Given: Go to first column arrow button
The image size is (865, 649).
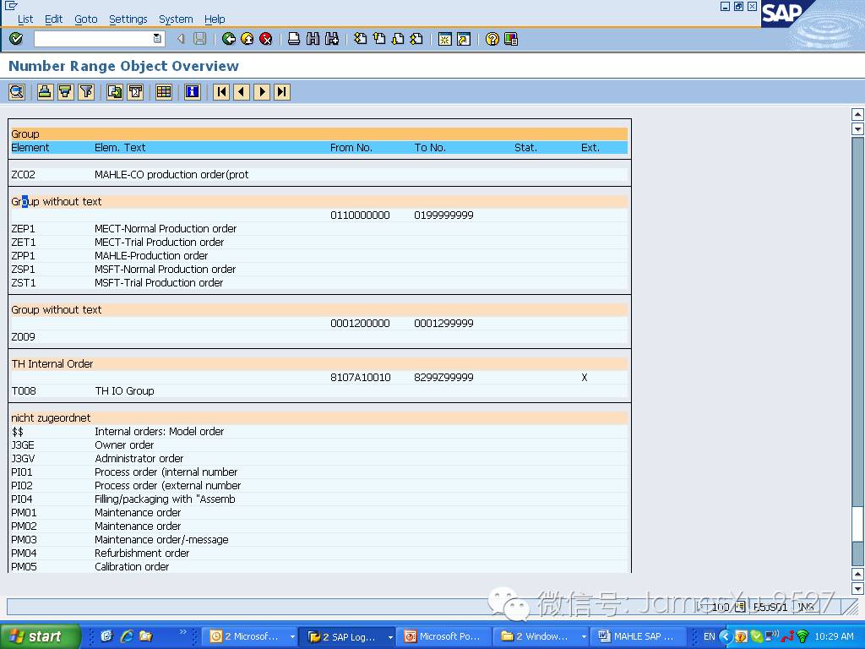Looking at the screenshot, I should [221, 91].
